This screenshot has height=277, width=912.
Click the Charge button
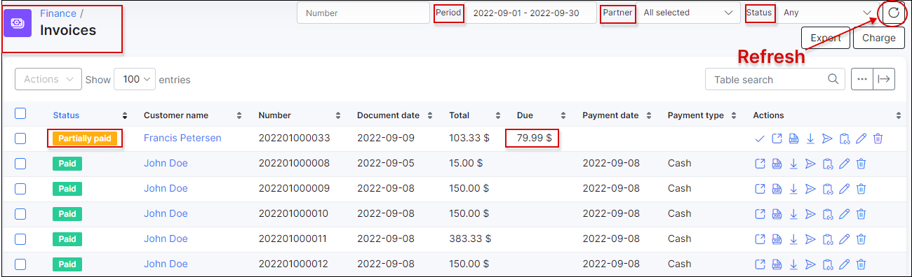(878, 38)
